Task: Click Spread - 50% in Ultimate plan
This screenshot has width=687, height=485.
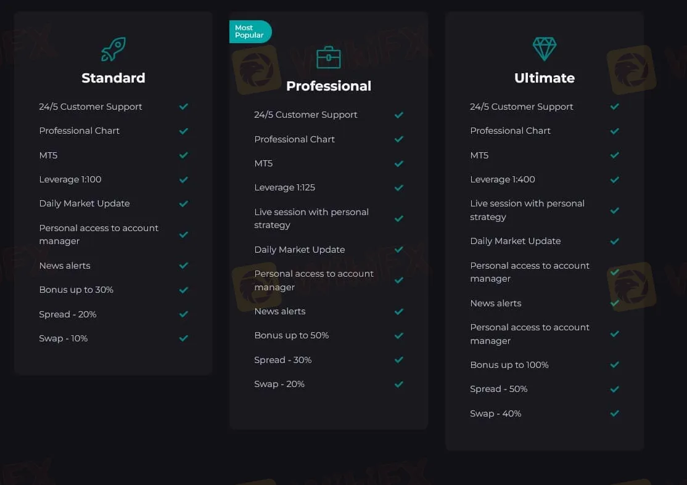Action: pos(498,389)
